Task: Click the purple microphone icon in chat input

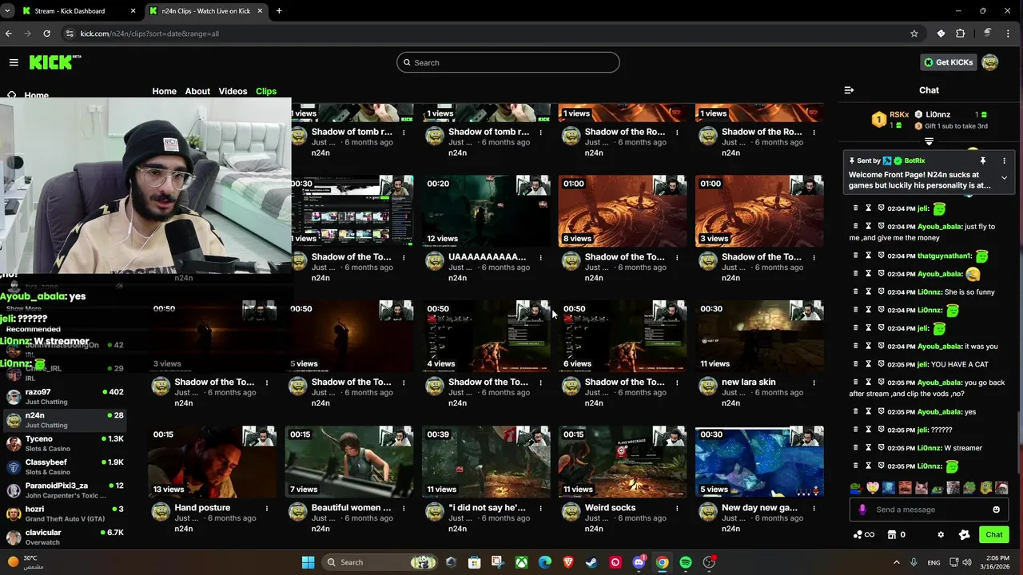Action: click(x=862, y=510)
